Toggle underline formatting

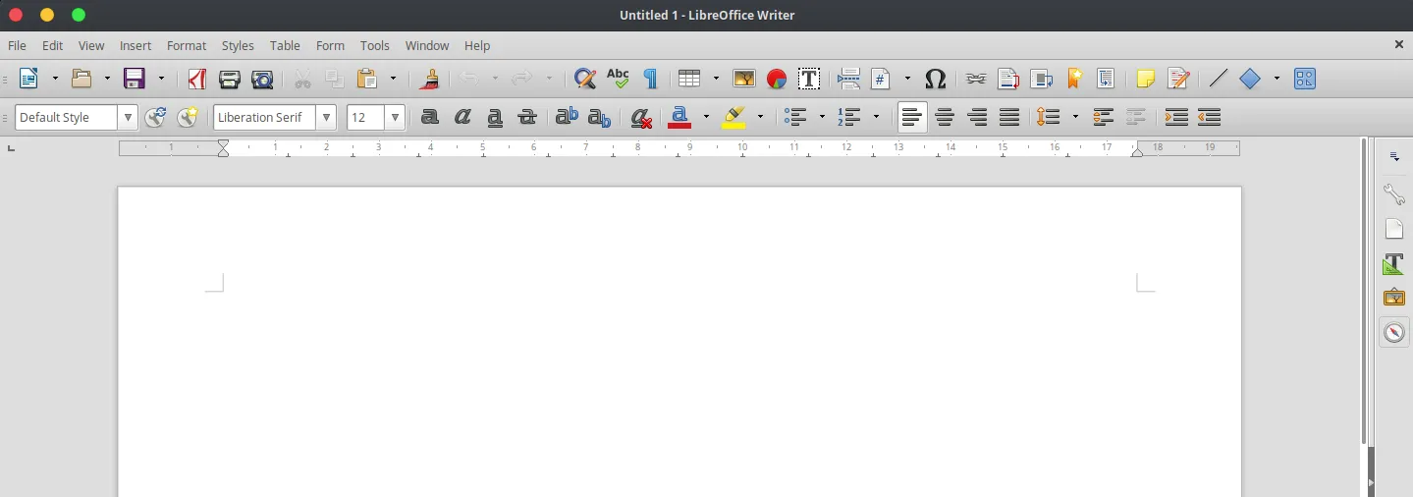coord(495,118)
